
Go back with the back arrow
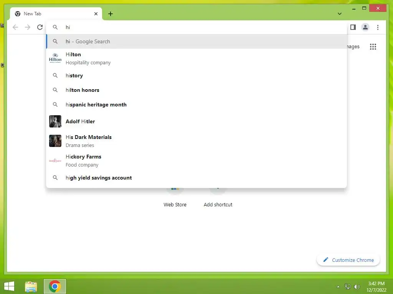(x=15, y=27)
